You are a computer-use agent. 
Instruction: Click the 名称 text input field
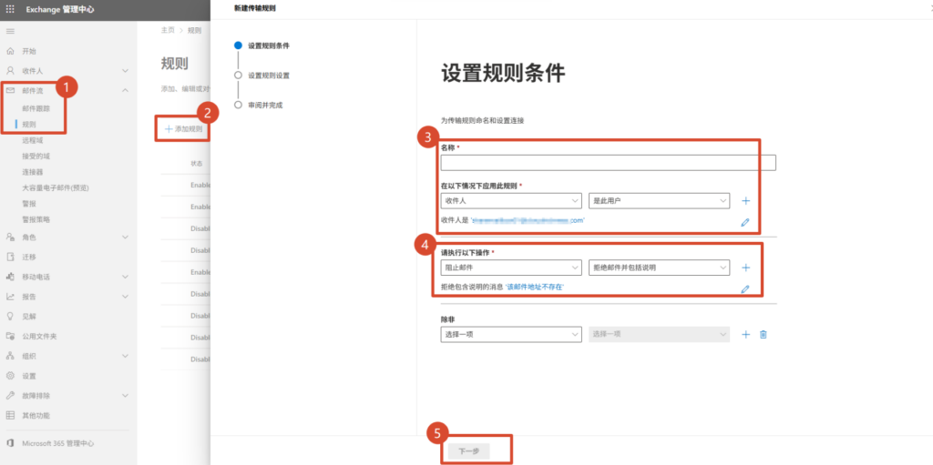(608, 163)
